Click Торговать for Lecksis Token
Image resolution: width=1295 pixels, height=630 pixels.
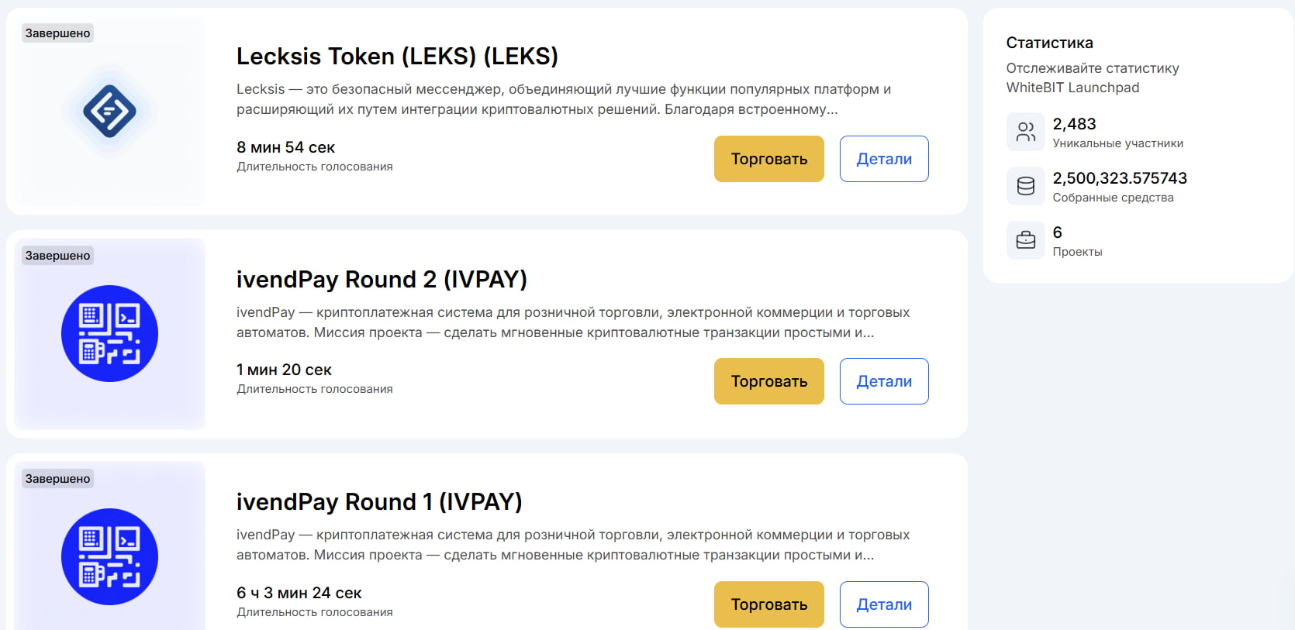(769, 159)
